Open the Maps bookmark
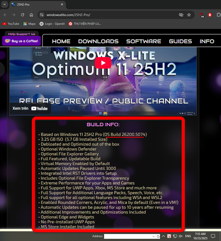The width and height of the screenshot is (221, 241). tap(29, 24)
